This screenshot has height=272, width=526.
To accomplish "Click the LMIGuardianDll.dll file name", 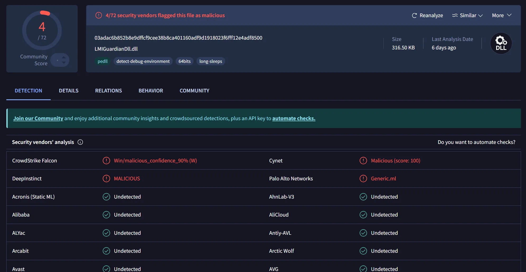I will coord(116,49).
